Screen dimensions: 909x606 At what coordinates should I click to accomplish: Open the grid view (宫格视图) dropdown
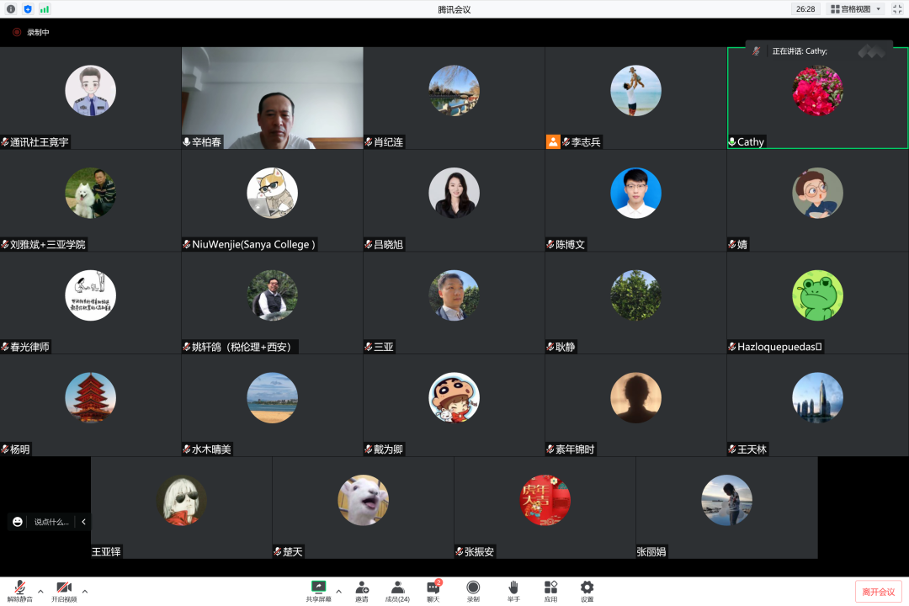click(857, 8)
